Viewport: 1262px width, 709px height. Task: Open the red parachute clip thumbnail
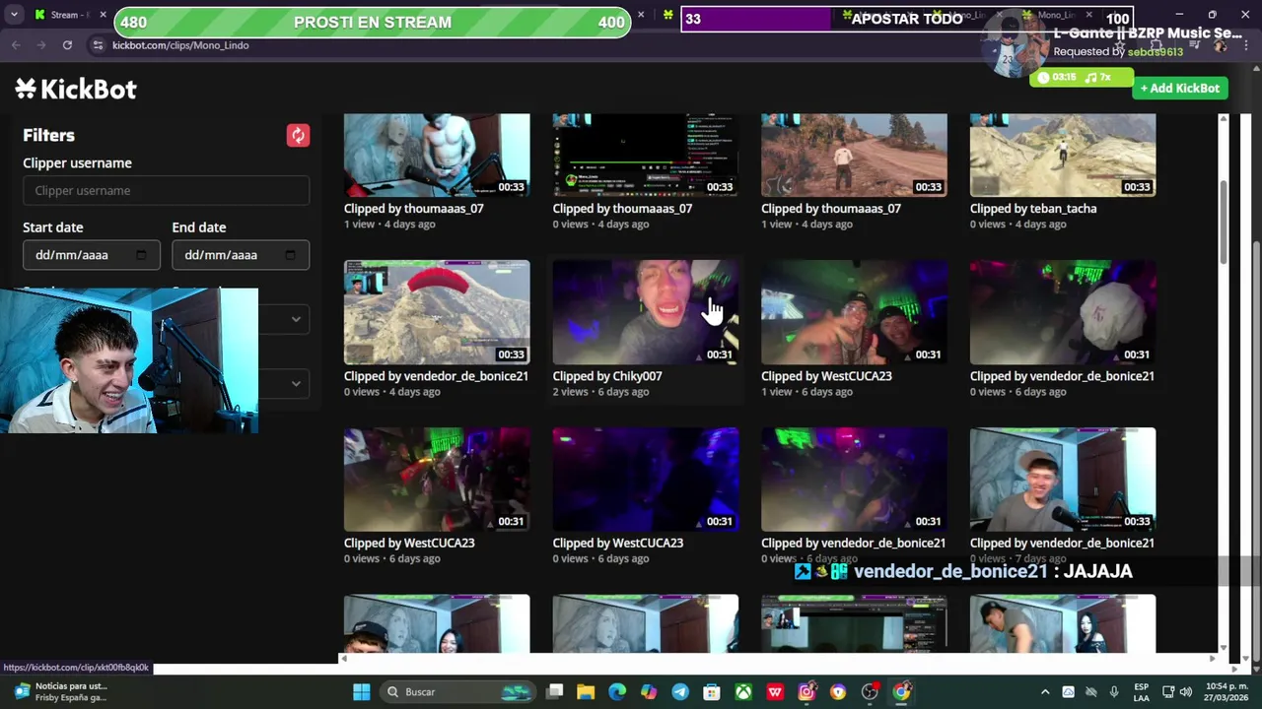point(437,312)
